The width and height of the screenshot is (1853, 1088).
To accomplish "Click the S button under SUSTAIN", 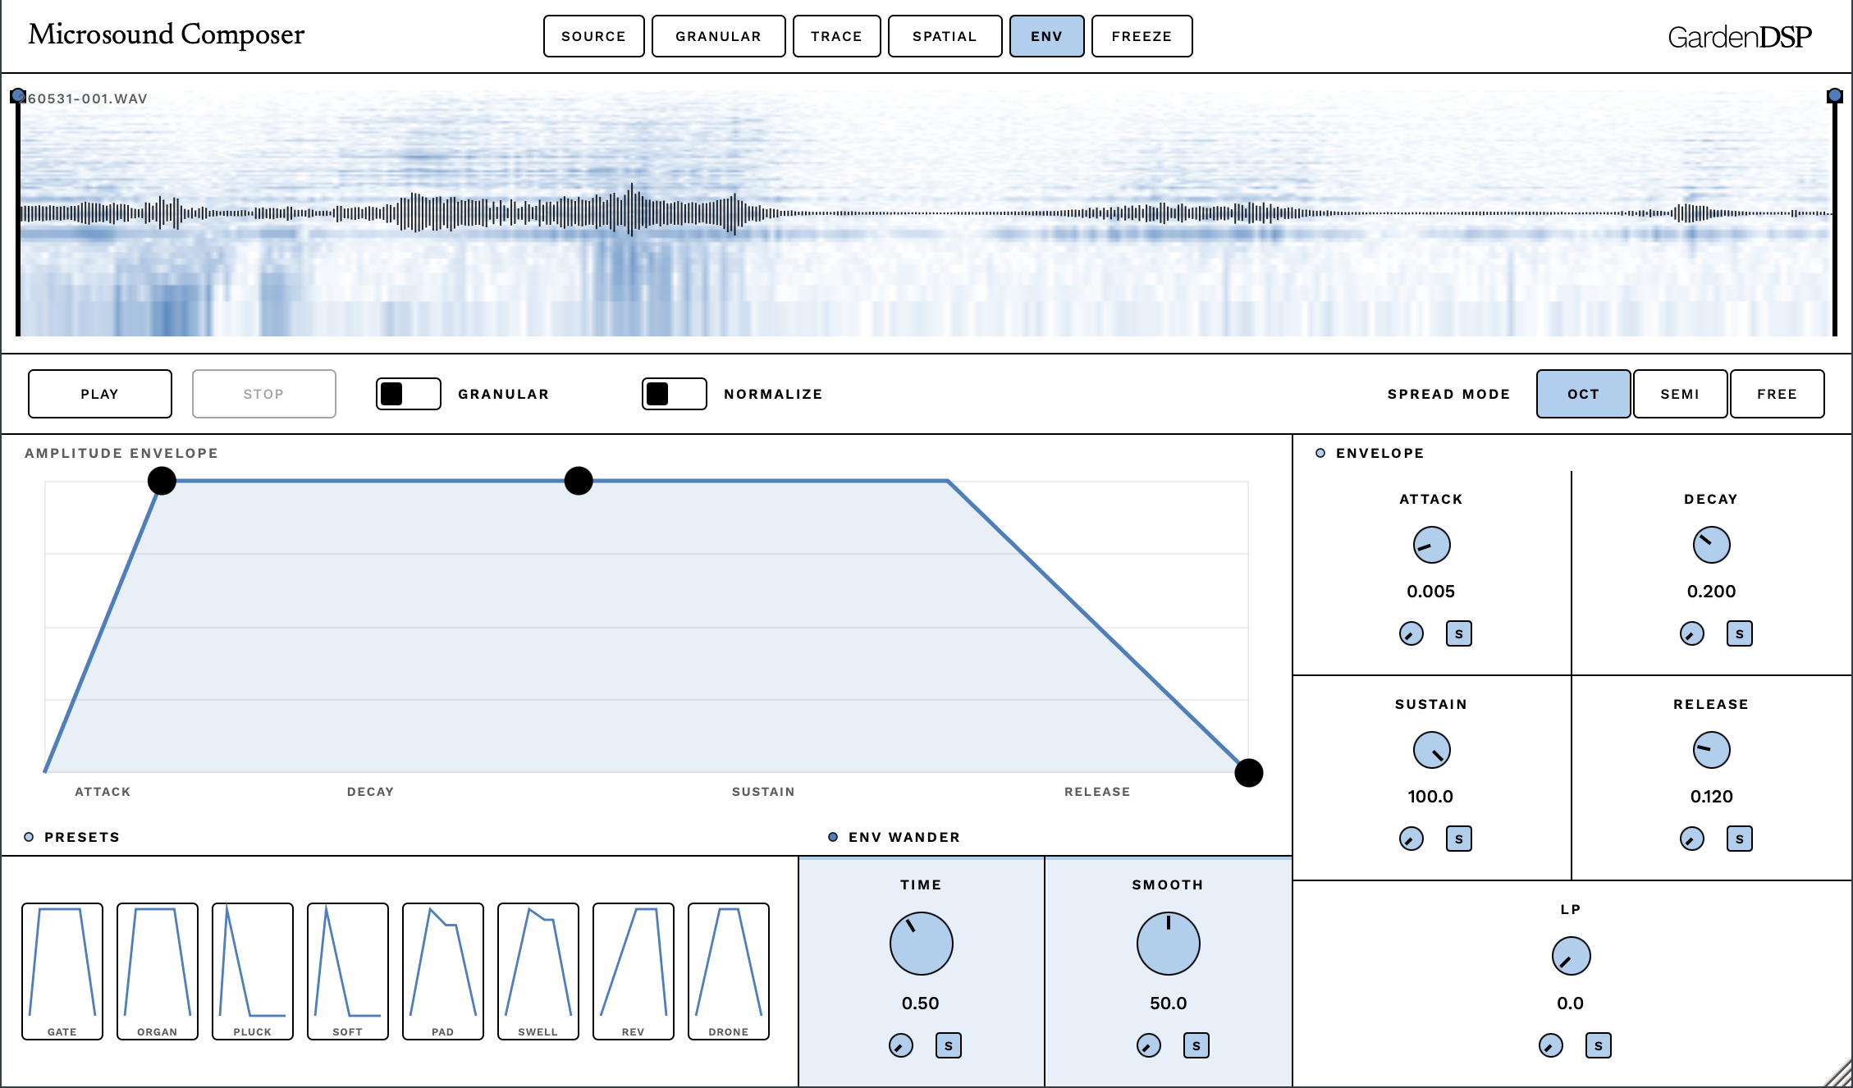I will 1459,839.
